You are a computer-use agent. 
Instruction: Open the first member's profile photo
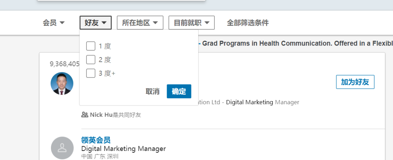pos(62,84)
